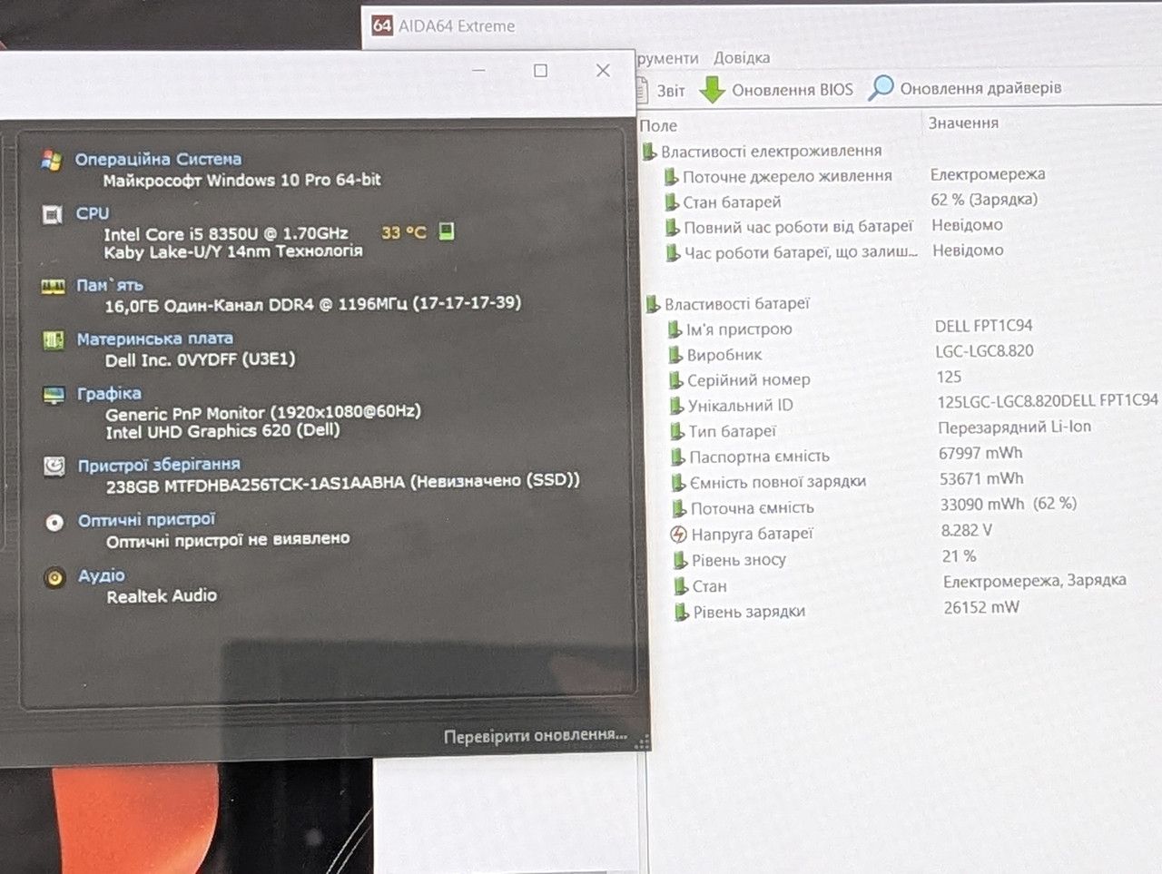This screenshot has height=874, width=1162.
Task: Click the battery icon beside Властивості електроживлення
Action: coord(649,152)
